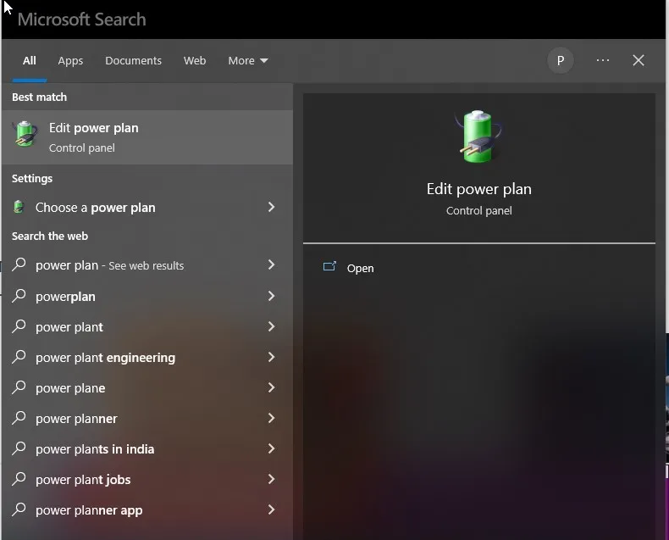This screenshot has height=540, width=669.
Task: Expand chevron for 'power plant jobs'
Action: (271, 479)
